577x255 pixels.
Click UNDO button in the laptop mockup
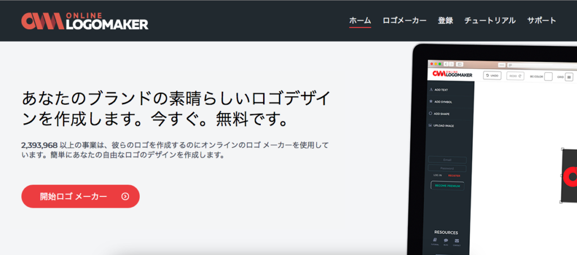[492, 75]
